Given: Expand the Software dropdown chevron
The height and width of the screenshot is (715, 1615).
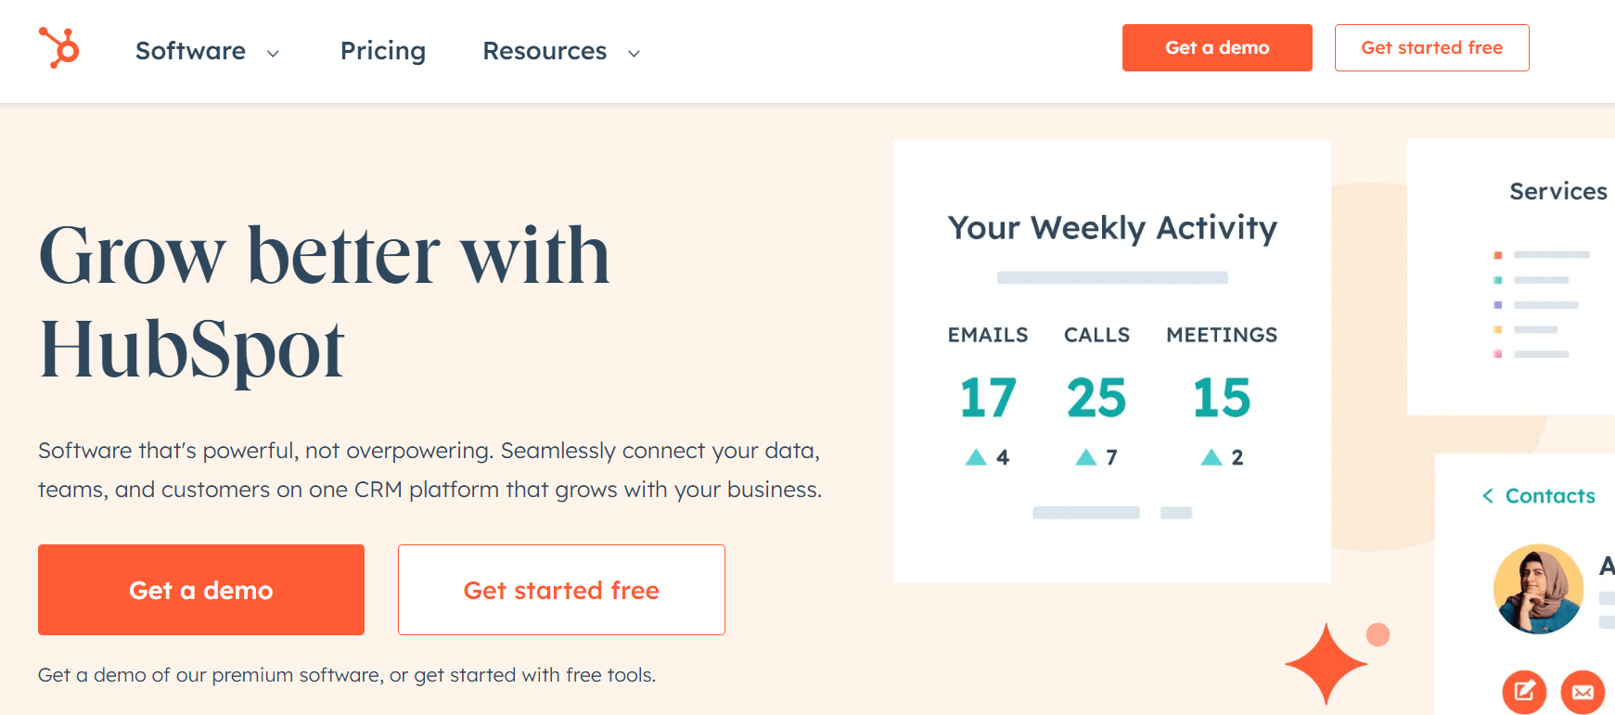Looking at the screenshot, I should point(274,54).
